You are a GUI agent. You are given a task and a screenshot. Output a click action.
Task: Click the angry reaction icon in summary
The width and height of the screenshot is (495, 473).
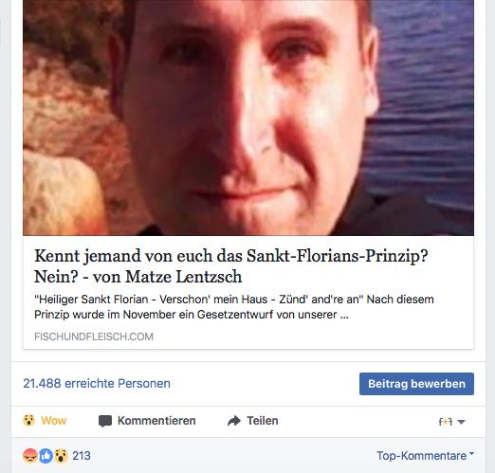(x=30, y=456)
